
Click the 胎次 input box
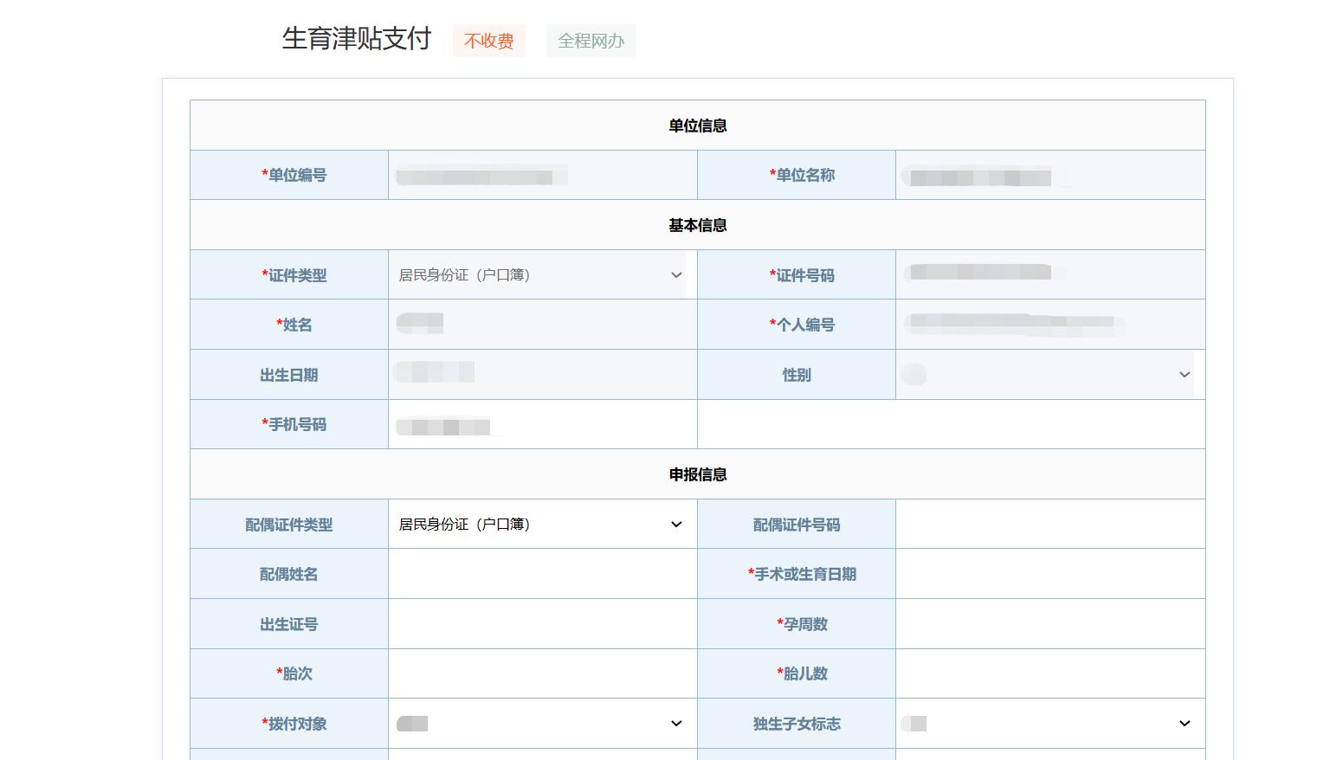coord(542,673)
